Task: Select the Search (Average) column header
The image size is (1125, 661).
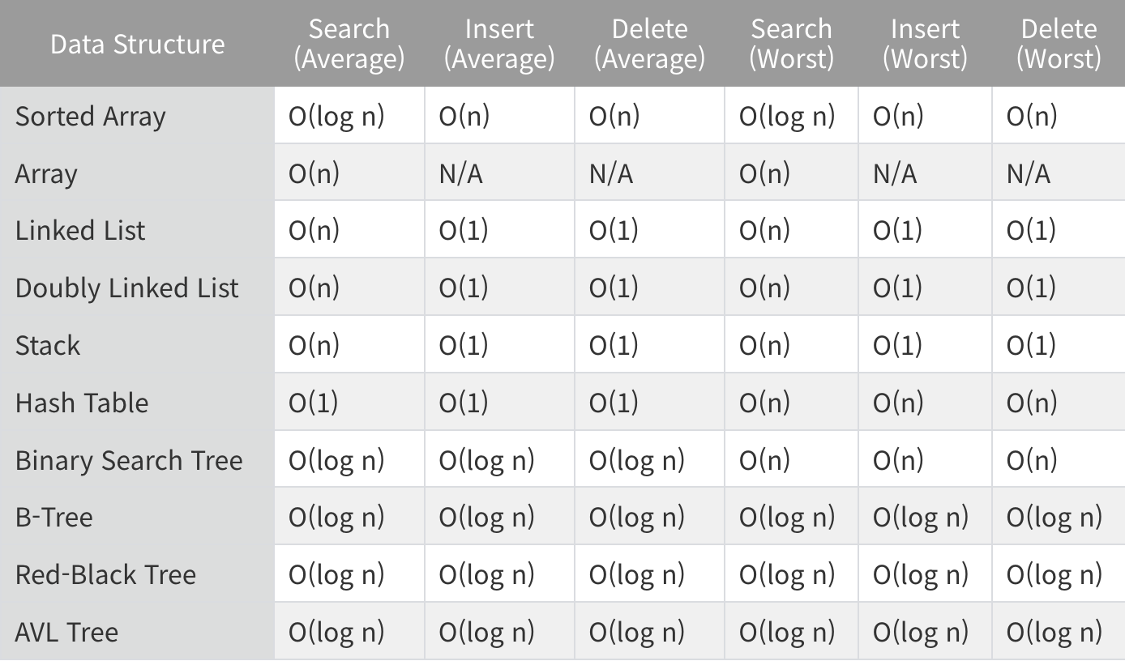Action: (349, 44)
